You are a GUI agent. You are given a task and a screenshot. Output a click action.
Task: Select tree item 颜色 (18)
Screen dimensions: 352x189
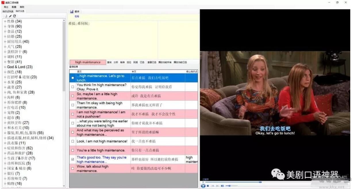click(14, 72)
